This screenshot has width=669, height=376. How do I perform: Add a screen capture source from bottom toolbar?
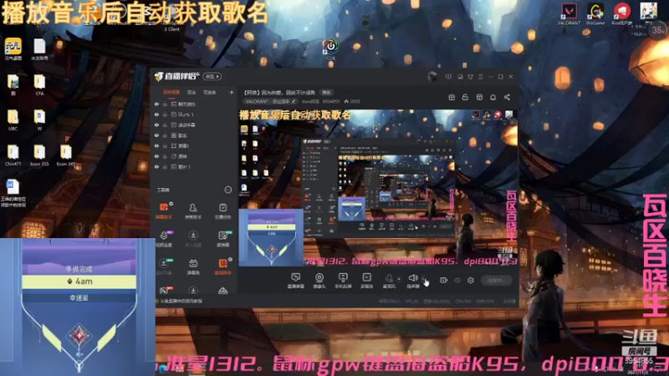tap(295, 280)
